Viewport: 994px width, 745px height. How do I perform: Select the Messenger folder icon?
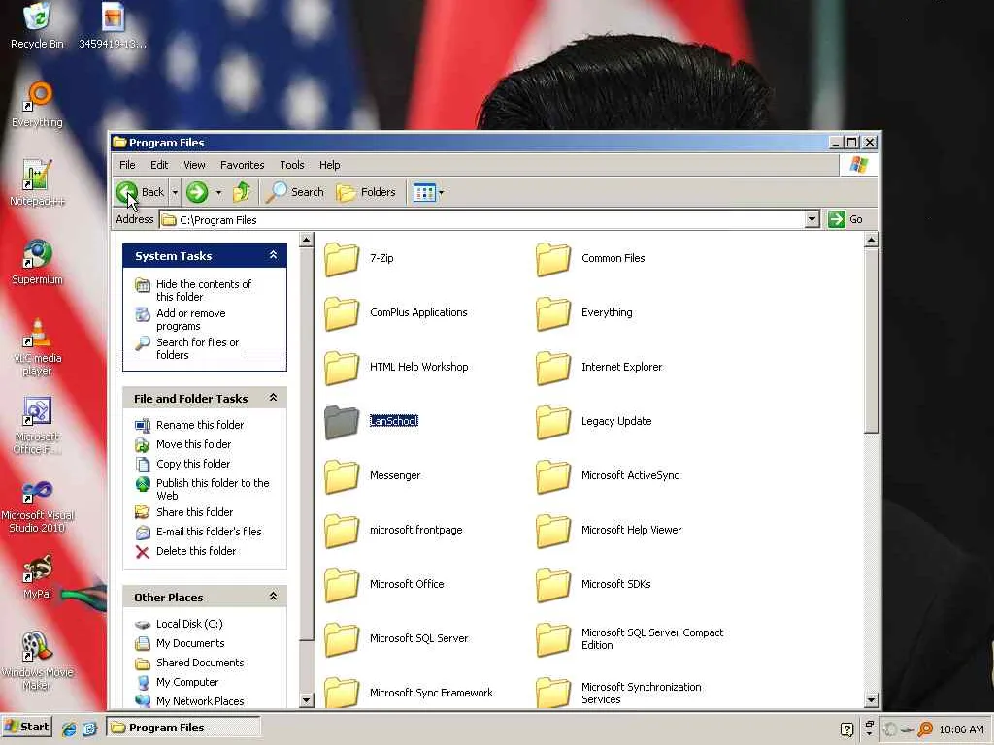[x=342, y=475]
